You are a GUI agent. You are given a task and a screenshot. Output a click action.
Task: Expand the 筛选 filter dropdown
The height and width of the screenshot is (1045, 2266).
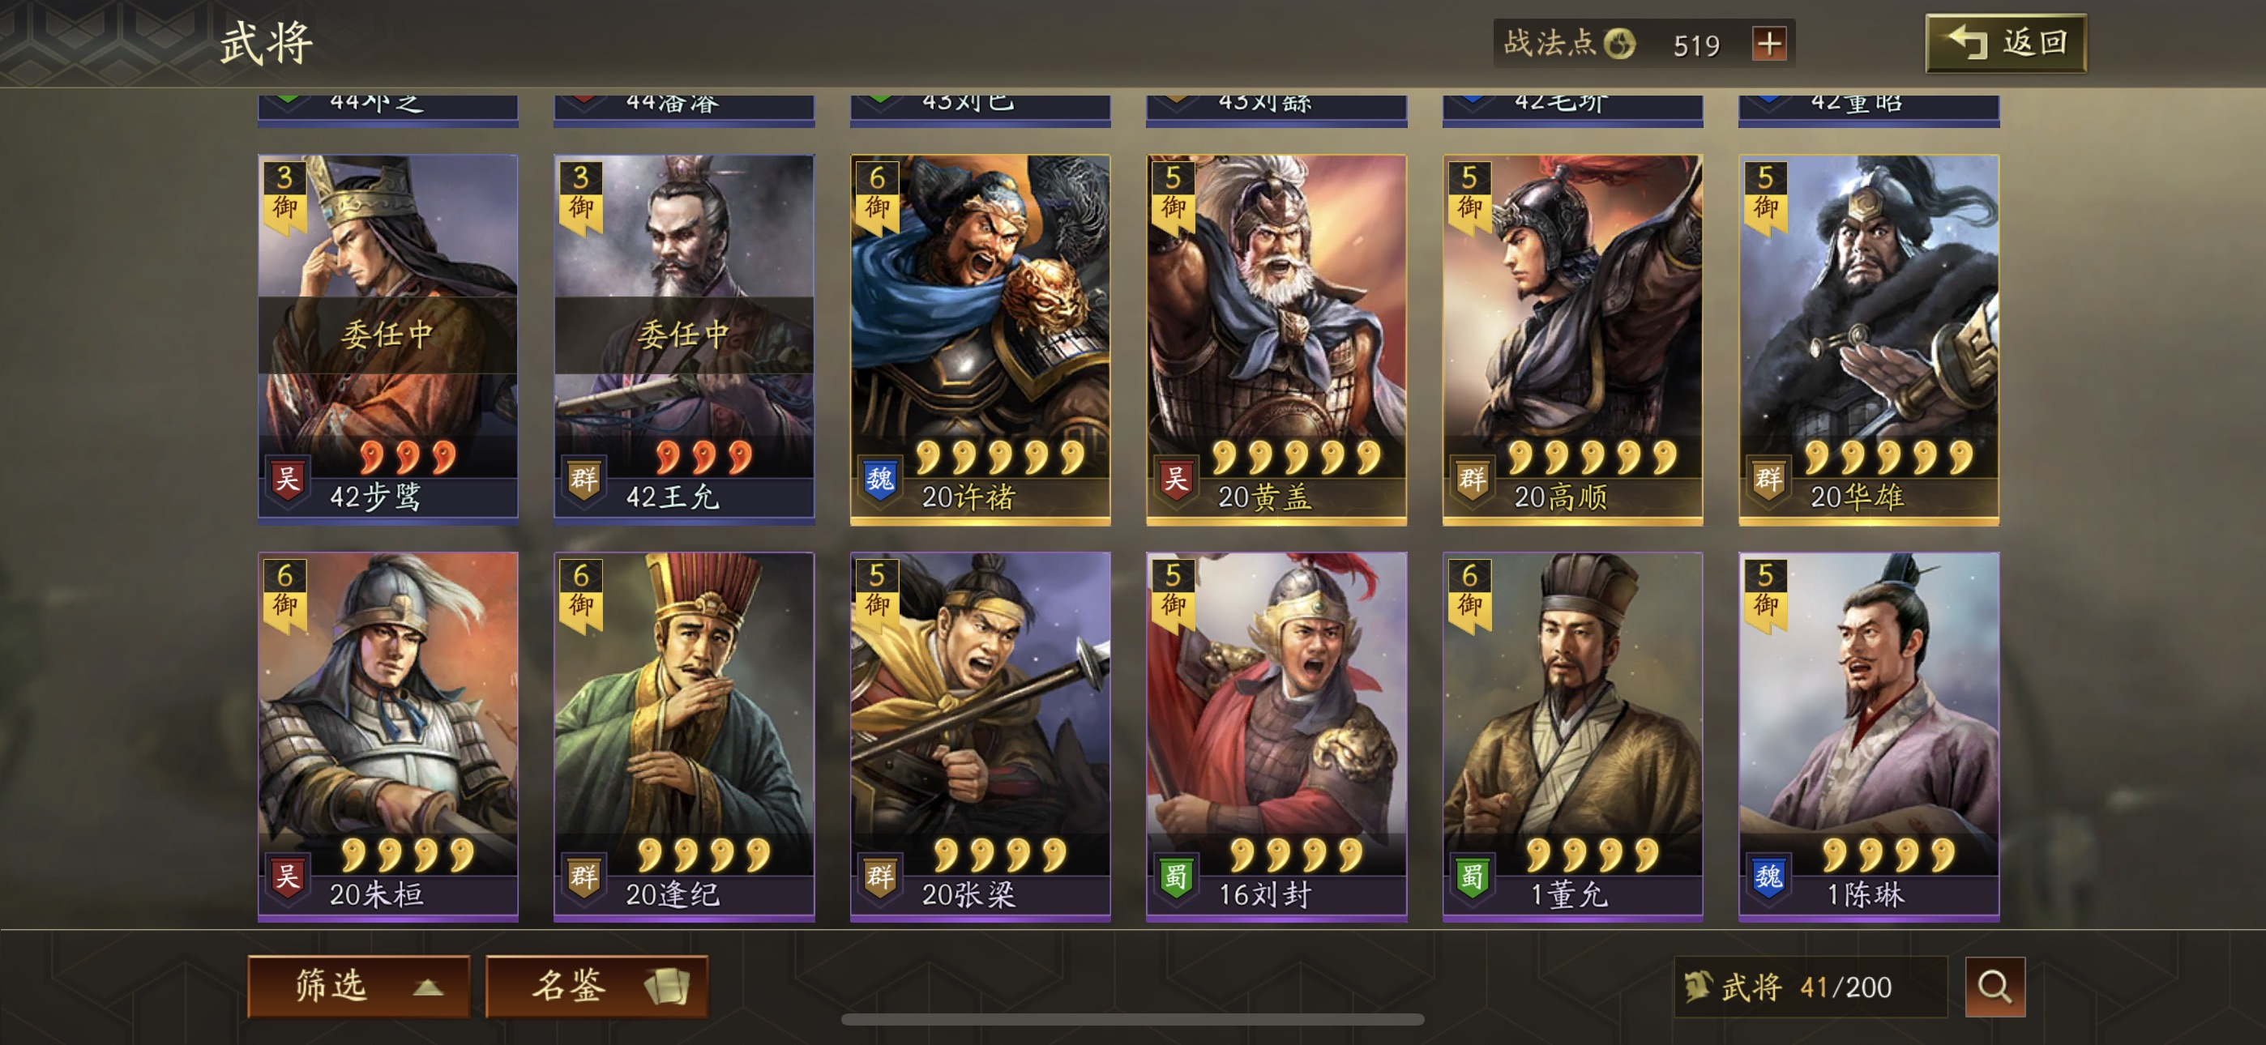[x=358, y=986]
